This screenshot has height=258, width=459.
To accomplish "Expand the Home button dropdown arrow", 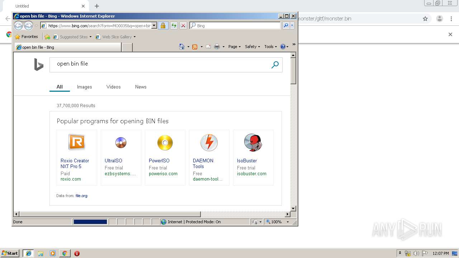I will point(188,47).
